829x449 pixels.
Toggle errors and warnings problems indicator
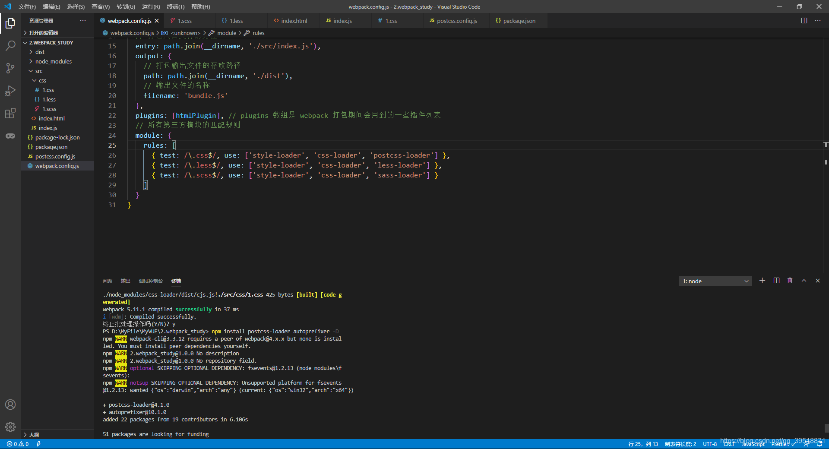[x=18, y=444]
